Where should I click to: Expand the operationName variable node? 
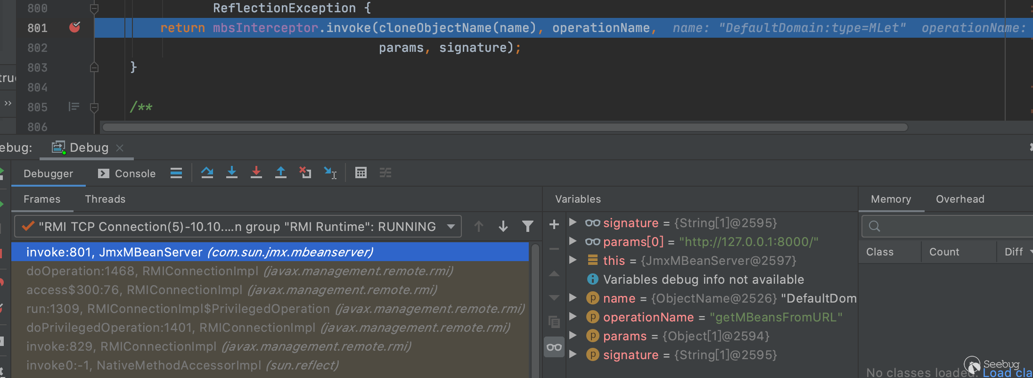pyautogui.click(x=573, y=317)
